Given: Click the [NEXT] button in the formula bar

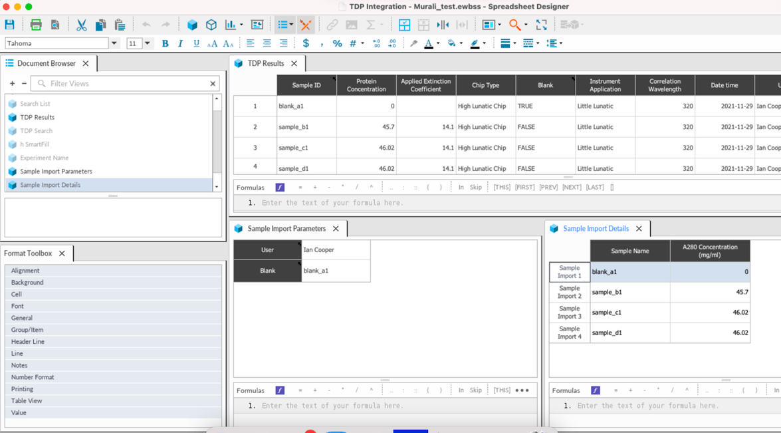Looking at the screenshot, I should [x=573, y=187].
